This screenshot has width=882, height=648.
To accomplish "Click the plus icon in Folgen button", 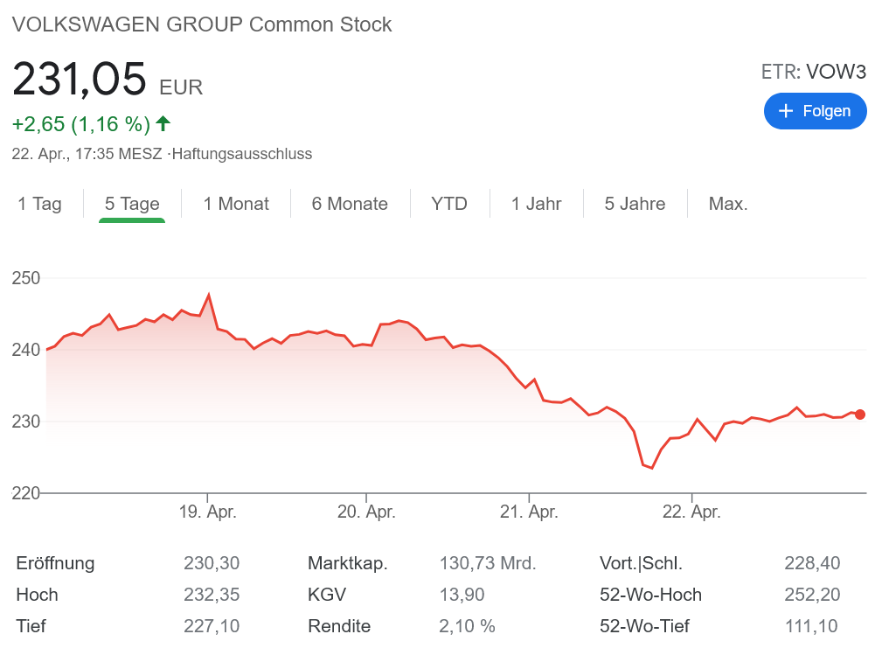I will 786,111.
